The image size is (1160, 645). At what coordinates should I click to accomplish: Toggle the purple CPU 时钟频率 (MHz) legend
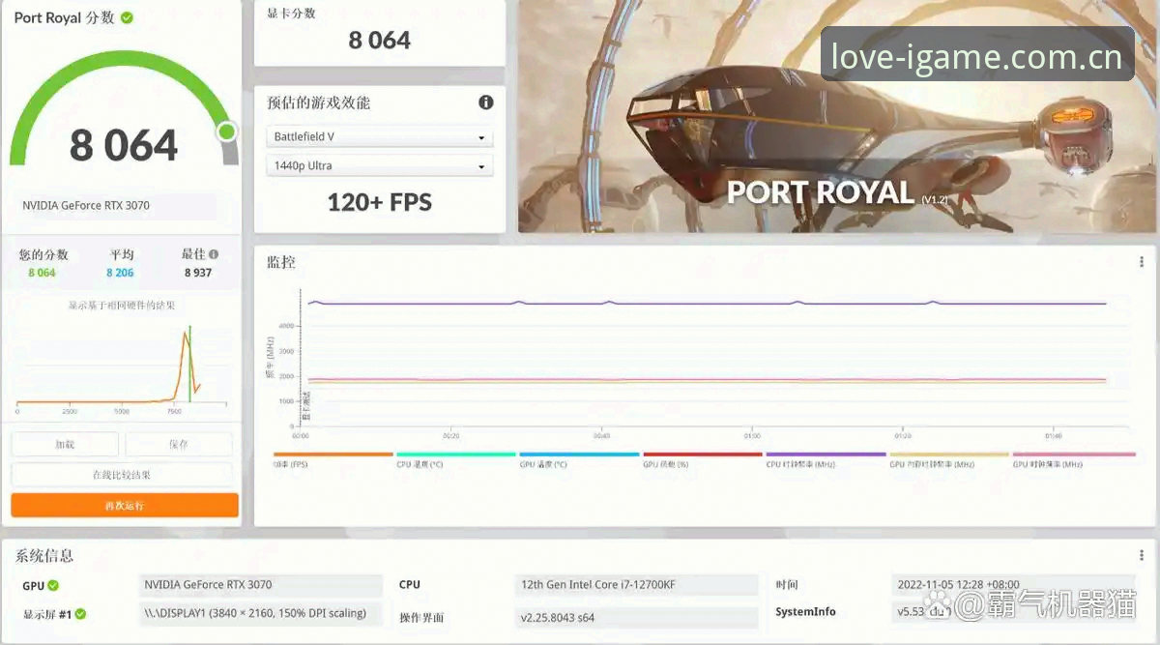tap(826, 460)
